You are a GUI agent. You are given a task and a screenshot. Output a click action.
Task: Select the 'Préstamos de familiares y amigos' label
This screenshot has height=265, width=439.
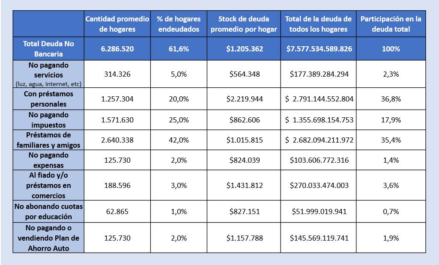[48, 140]
